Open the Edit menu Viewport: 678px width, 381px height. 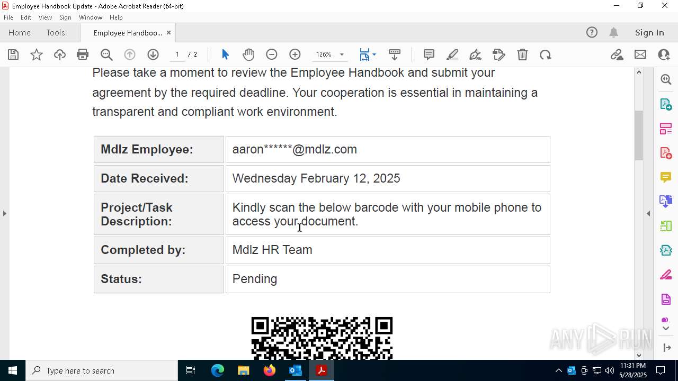tap(26, 17)
